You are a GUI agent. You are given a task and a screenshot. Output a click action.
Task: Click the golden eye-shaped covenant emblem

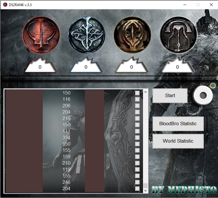tap(132, 35)
